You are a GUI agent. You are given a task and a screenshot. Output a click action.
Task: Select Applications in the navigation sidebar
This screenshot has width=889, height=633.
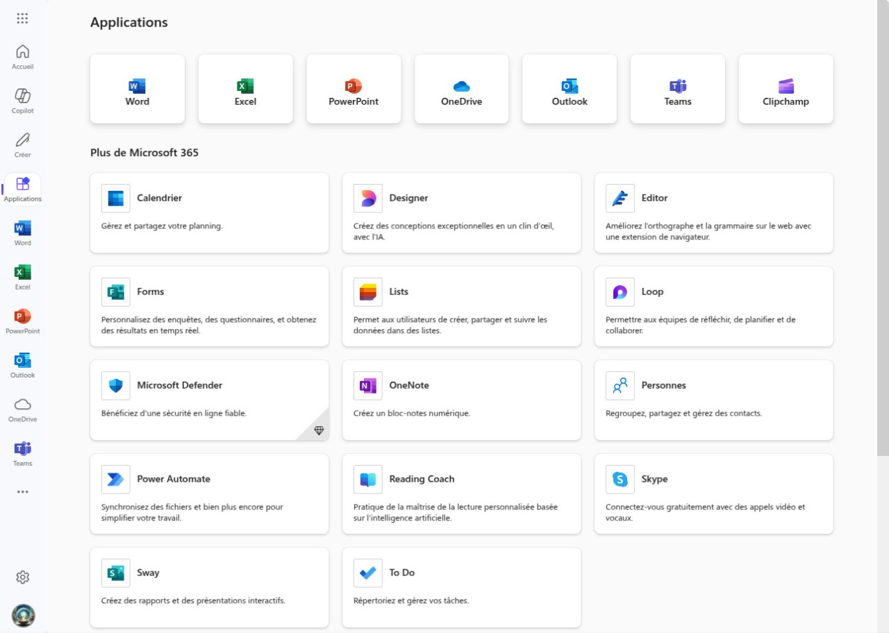(x=22, y=188)
